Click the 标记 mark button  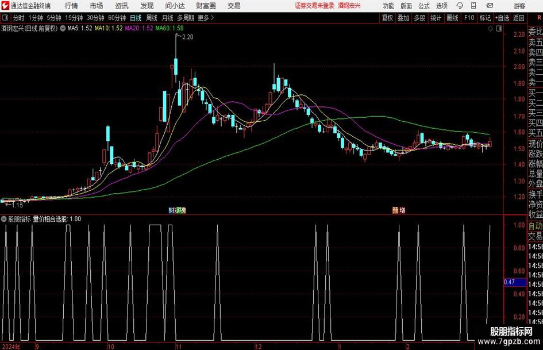point(485,18)
